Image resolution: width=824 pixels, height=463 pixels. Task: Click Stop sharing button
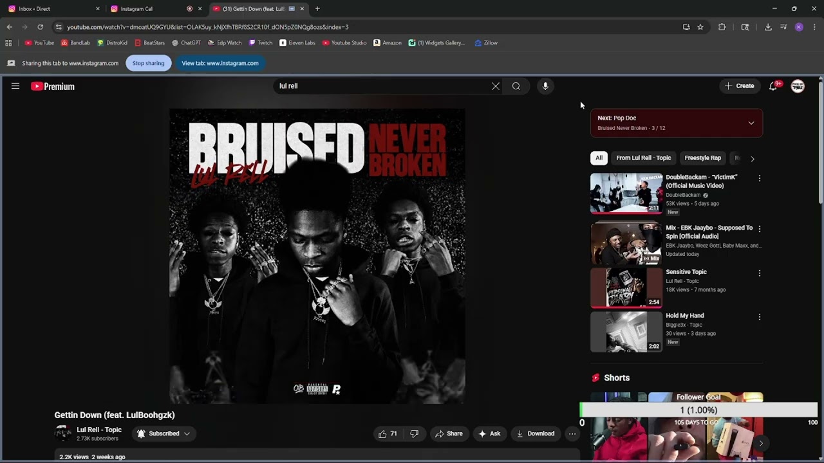pyautogui.click(x=149, y=63)
